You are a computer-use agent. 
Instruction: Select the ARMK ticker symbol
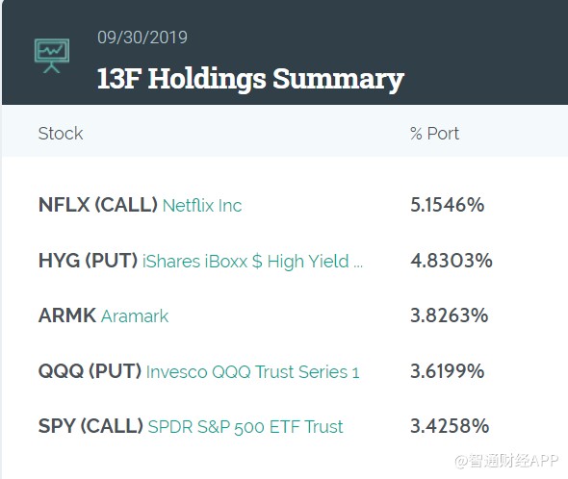[67, 315]
